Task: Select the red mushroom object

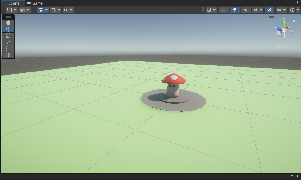Action: pos(173,85)
